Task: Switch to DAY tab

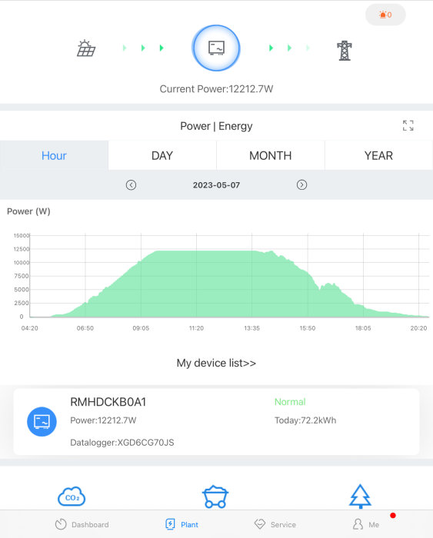Action: (x=162, y=155)
